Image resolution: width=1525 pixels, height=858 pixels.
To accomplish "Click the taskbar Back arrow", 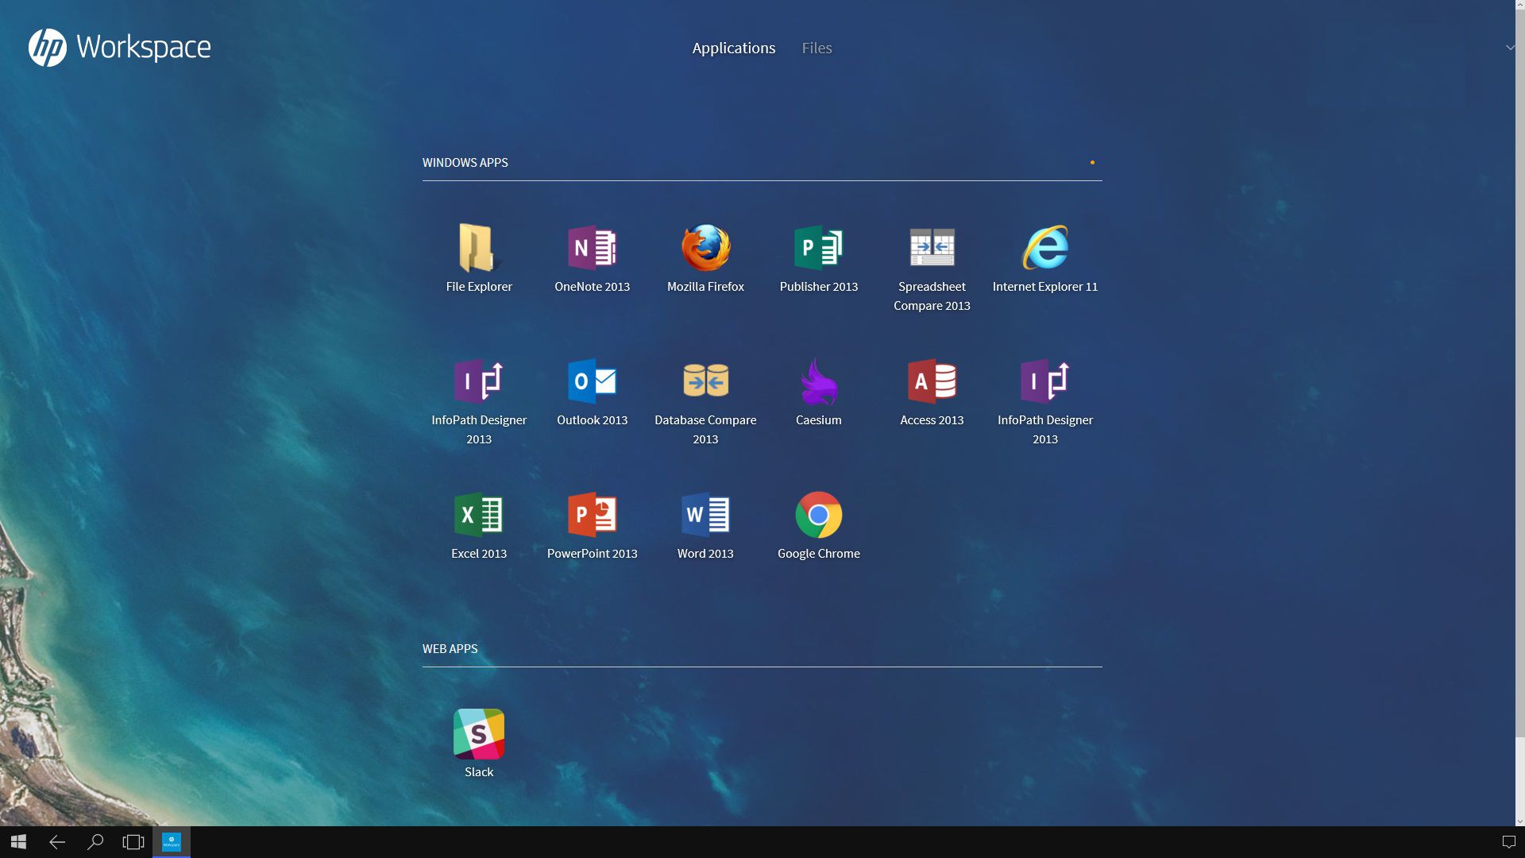I will pyautogui.click(x=57, y=842).
